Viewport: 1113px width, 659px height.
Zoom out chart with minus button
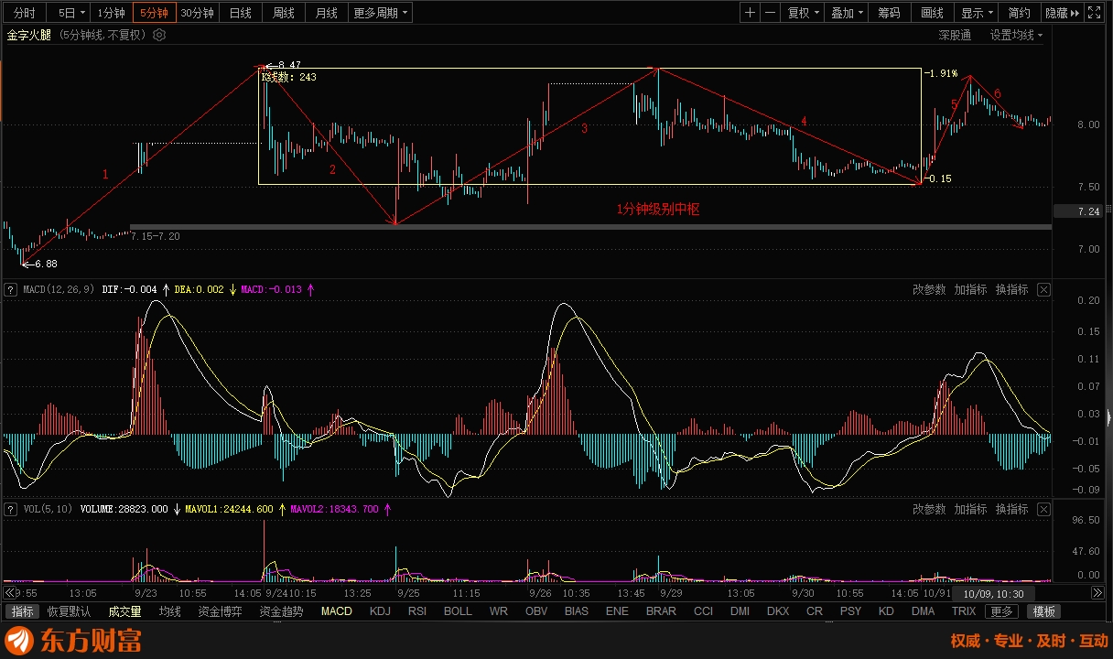point(770,13)
